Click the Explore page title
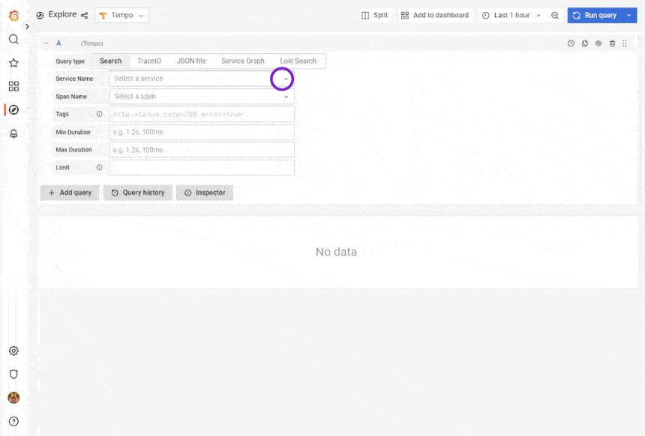 pos(62,14)
